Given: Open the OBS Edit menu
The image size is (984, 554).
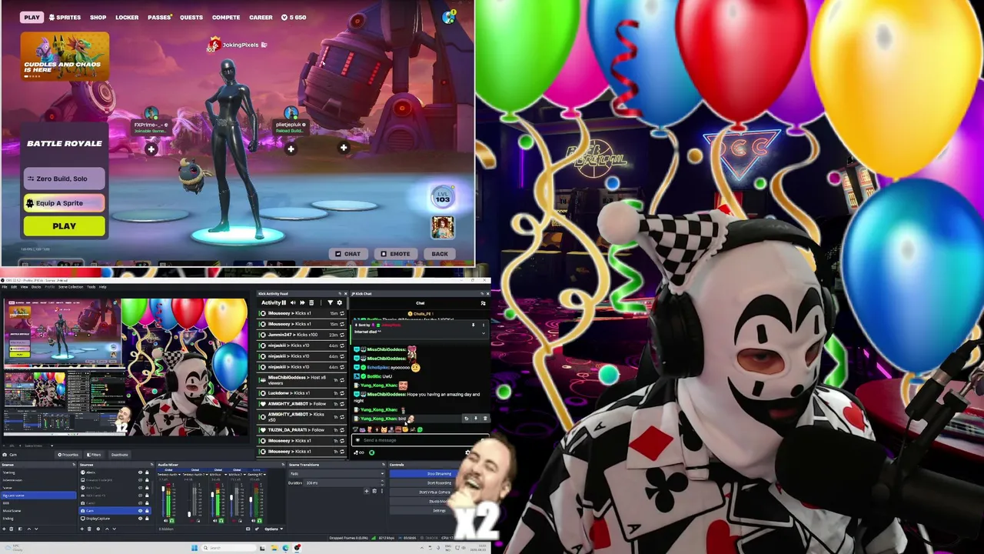Looking at the screenshot, I should click(14, 287).
